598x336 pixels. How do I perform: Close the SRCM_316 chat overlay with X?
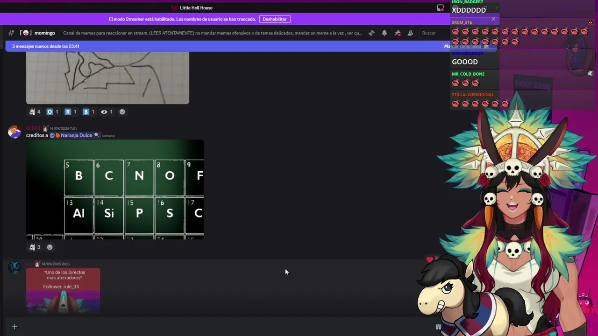click(493, 19)
